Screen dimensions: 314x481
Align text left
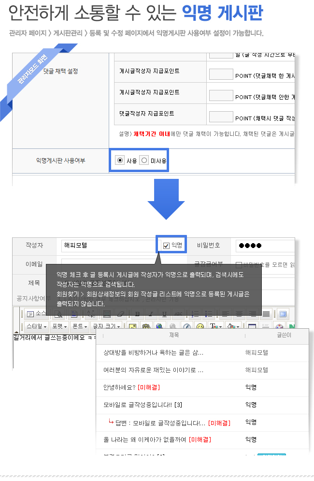[226, 314]
